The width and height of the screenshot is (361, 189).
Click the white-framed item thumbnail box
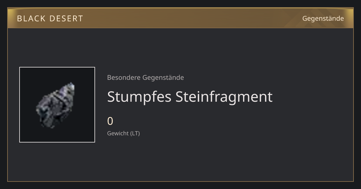(x=57, y=105)
